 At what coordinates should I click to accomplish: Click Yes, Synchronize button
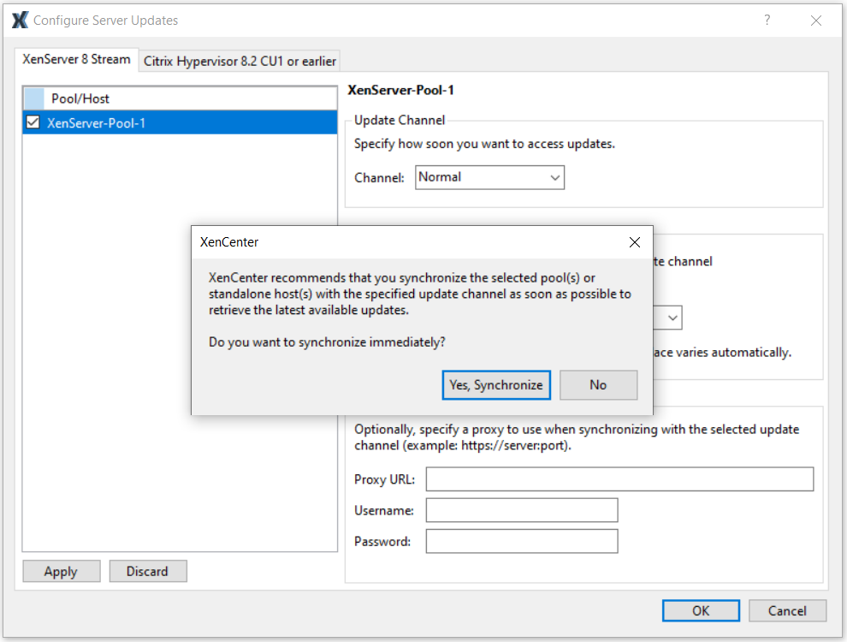tap(496, 384)
